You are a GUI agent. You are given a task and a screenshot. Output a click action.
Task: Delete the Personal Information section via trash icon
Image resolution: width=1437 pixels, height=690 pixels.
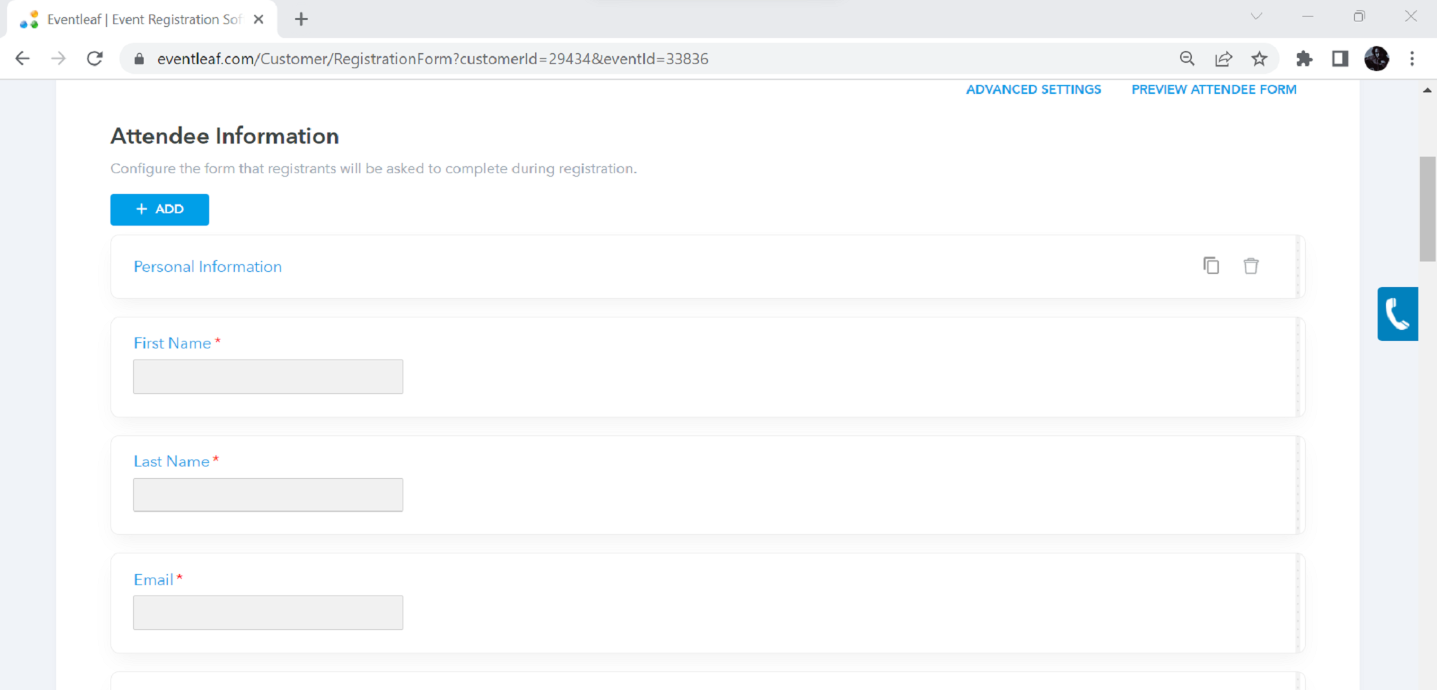click(x=1251, y=266)
